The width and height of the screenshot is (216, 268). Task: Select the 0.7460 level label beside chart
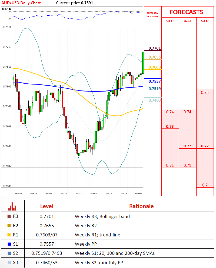tap(155, 100)
